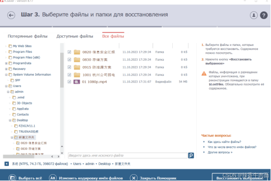Select file name 01 1080p.mp4
Screen dimensions: 271x181
(94, 82)
